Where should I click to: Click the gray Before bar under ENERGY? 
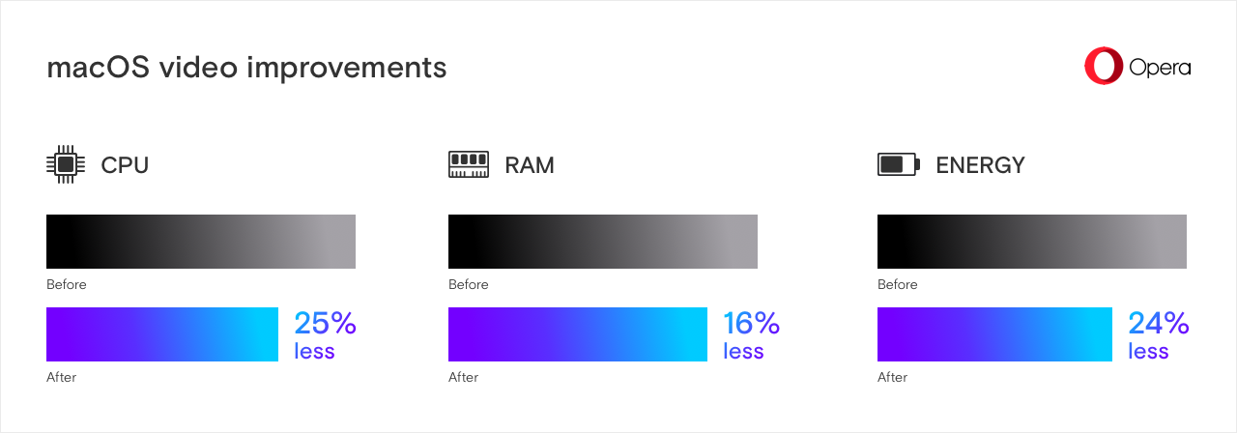[x=1032, y=242]
